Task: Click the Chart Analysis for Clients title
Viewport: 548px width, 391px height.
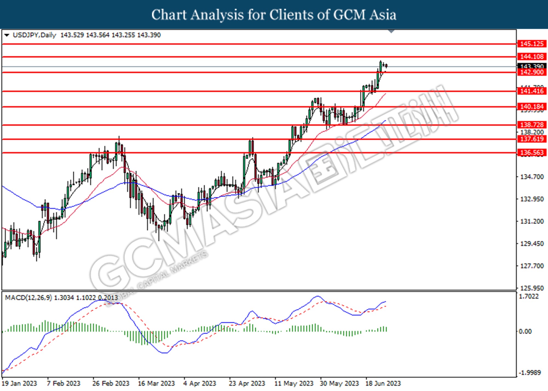Action: click(x=274, y=15)
